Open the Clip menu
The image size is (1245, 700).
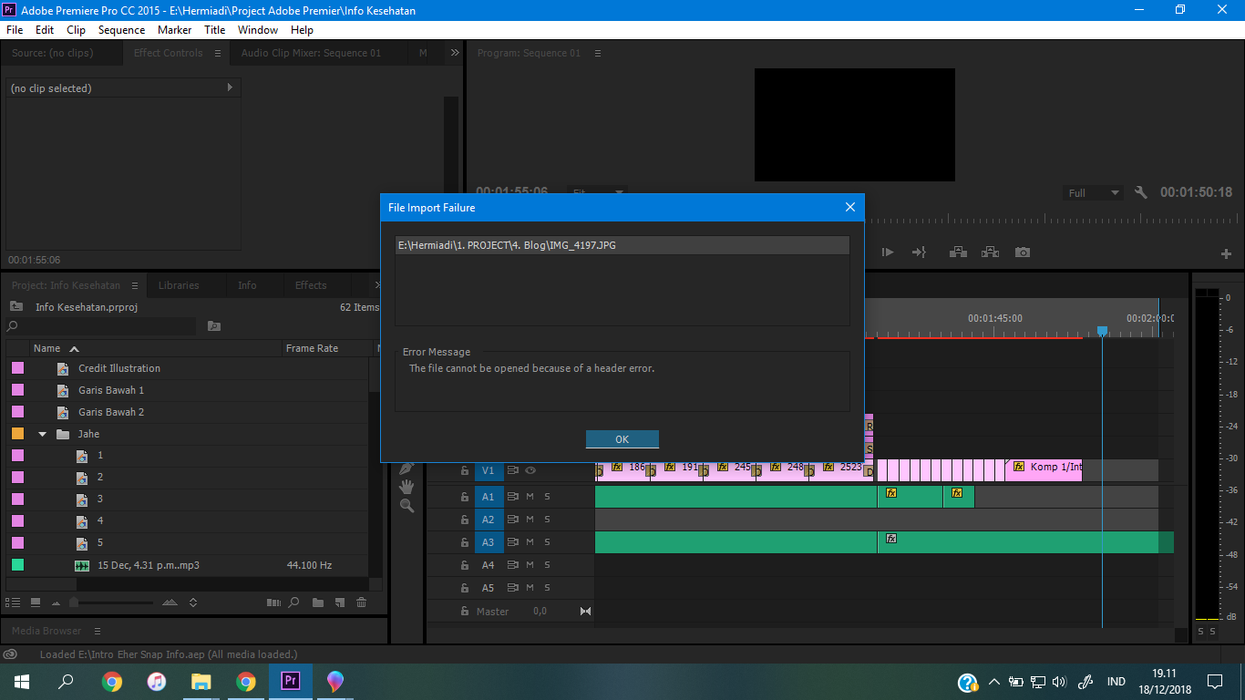click(x=76, y=30)
